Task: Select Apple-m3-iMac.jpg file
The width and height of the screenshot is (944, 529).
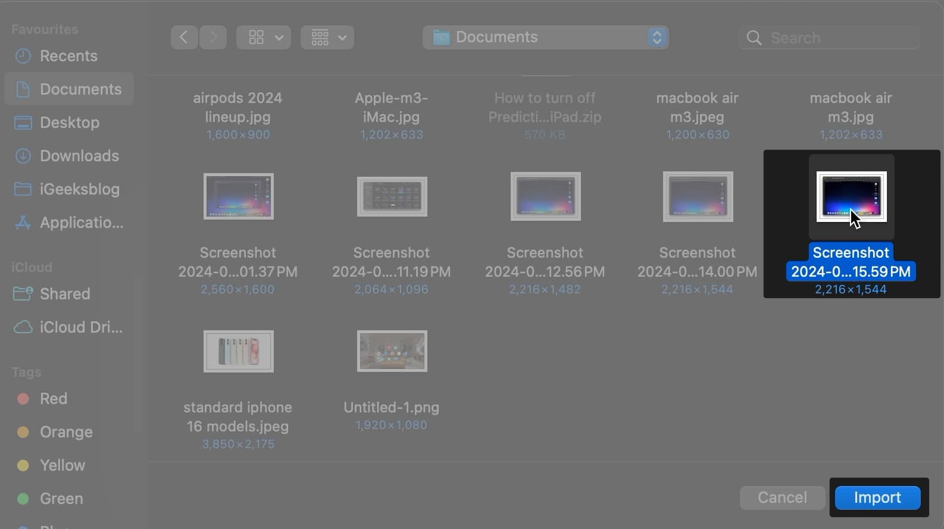Action: [392, 108]
